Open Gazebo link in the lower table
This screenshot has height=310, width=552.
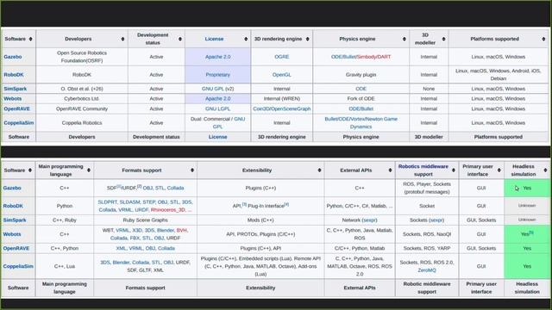(x=12, y=188)
